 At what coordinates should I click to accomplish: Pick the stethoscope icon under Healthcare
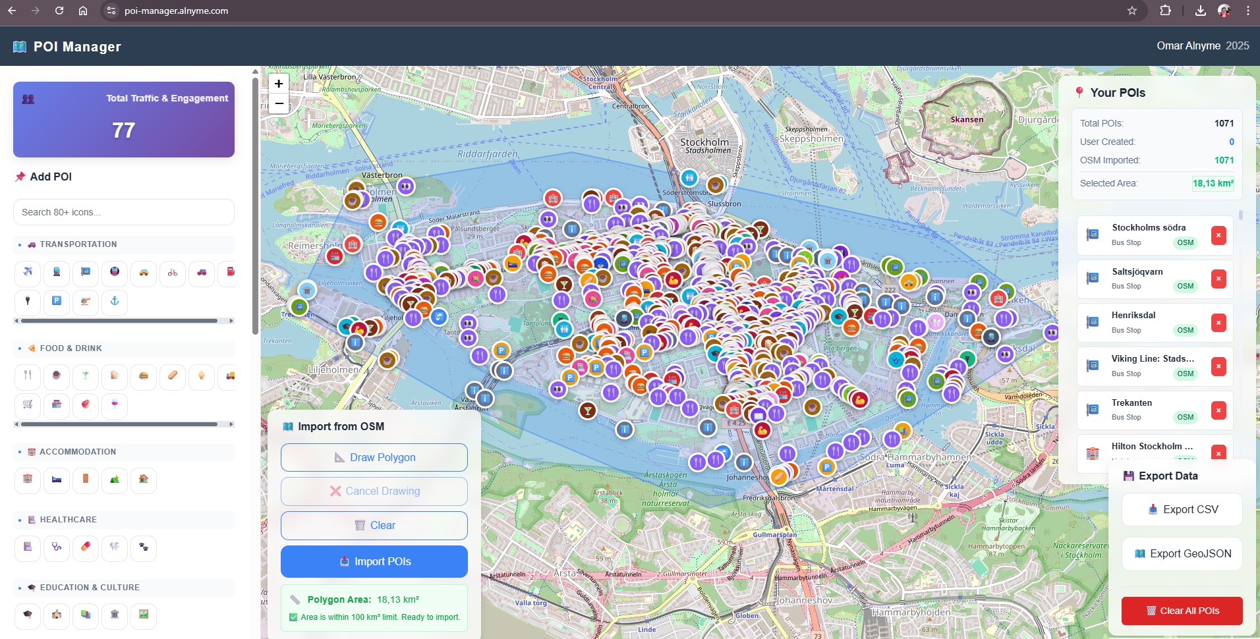click(57, 548)
